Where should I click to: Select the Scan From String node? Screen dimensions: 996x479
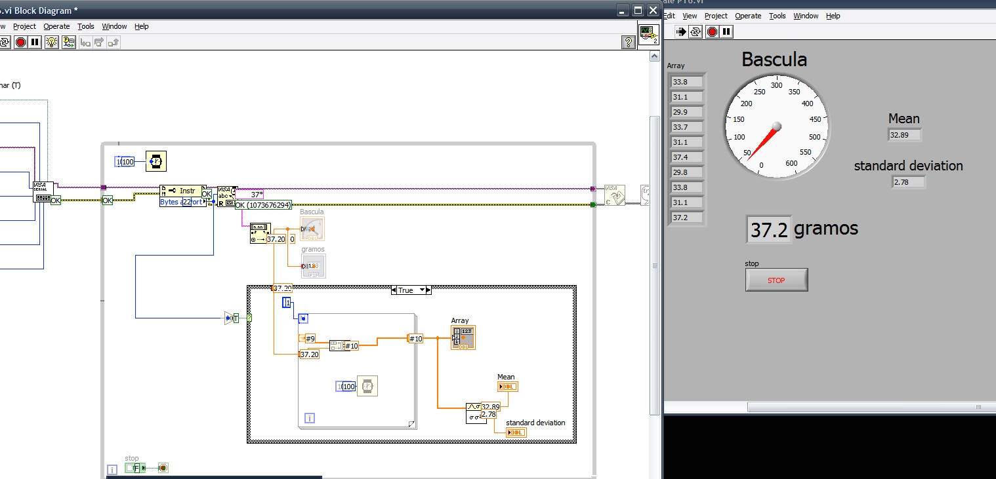pos(260,233)
